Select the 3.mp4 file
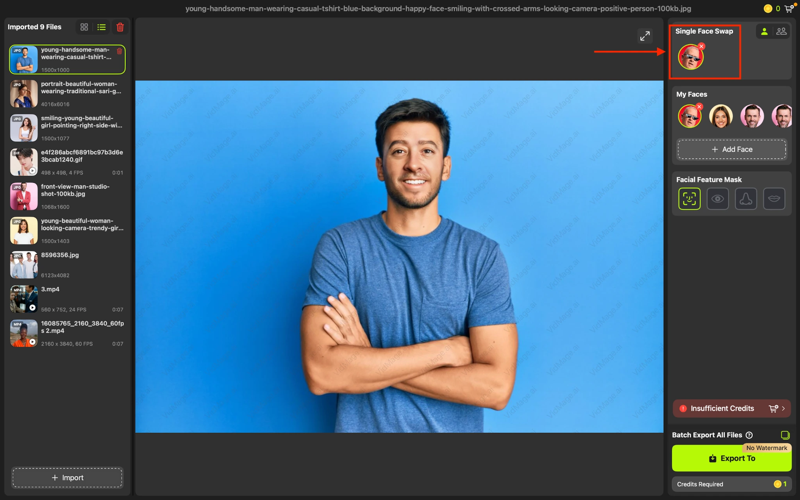Image resolution: width=800 pixels, height=500 pixels. click(67, 299)
